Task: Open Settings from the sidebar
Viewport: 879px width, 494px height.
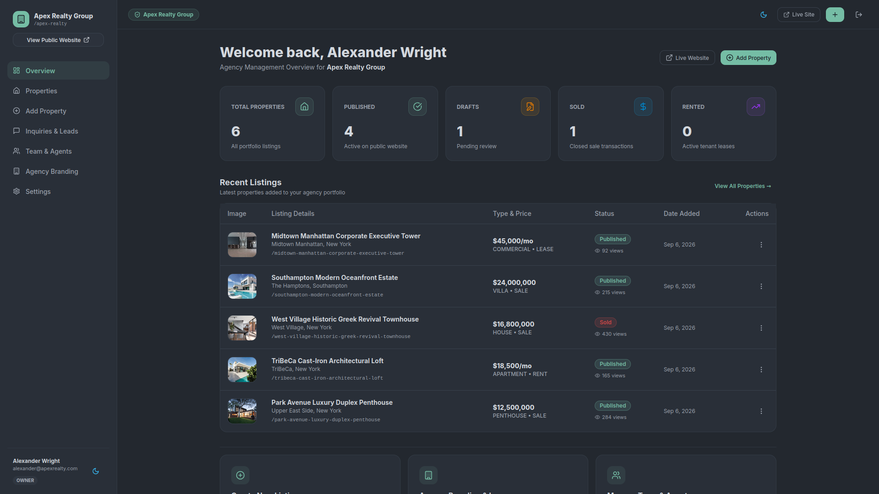Action: point(58,191)
